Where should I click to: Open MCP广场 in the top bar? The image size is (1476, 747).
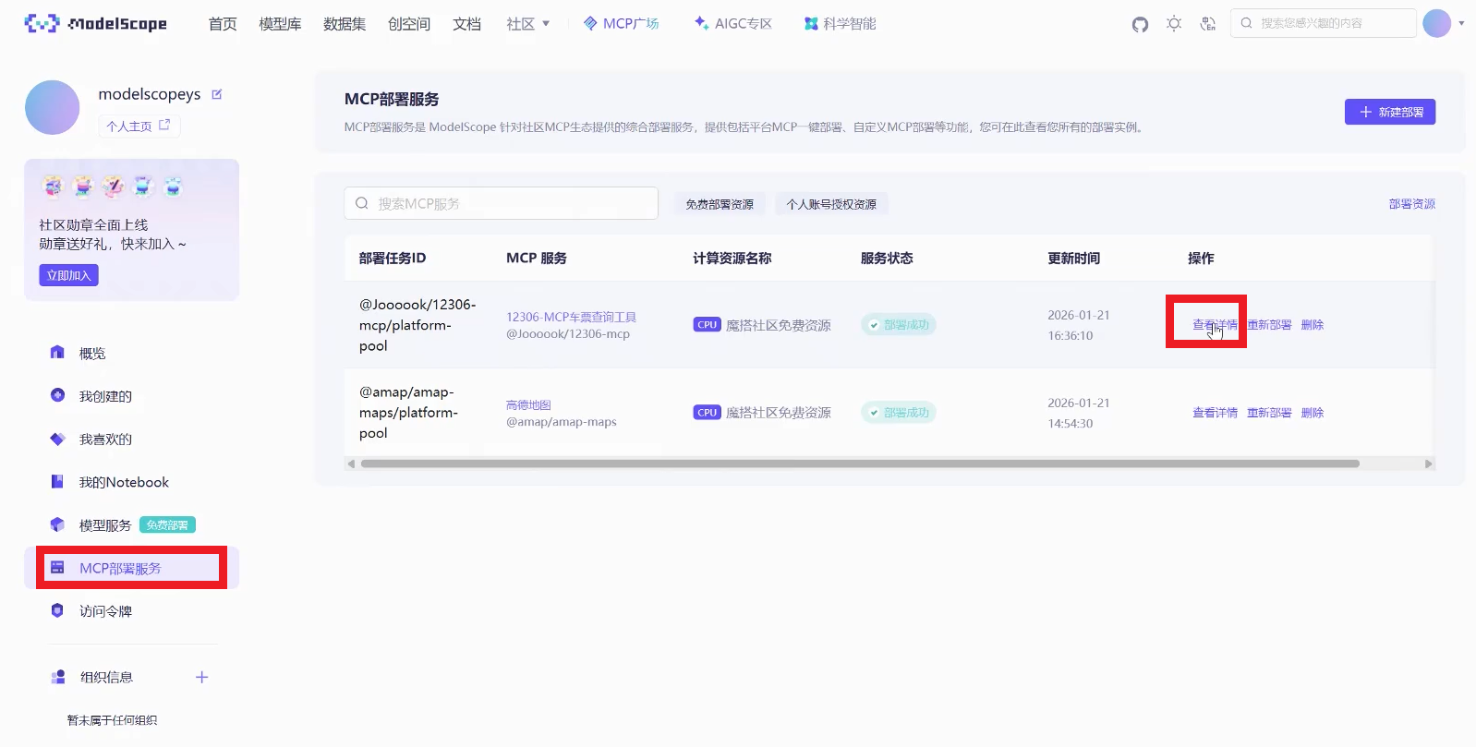[621, 24]
